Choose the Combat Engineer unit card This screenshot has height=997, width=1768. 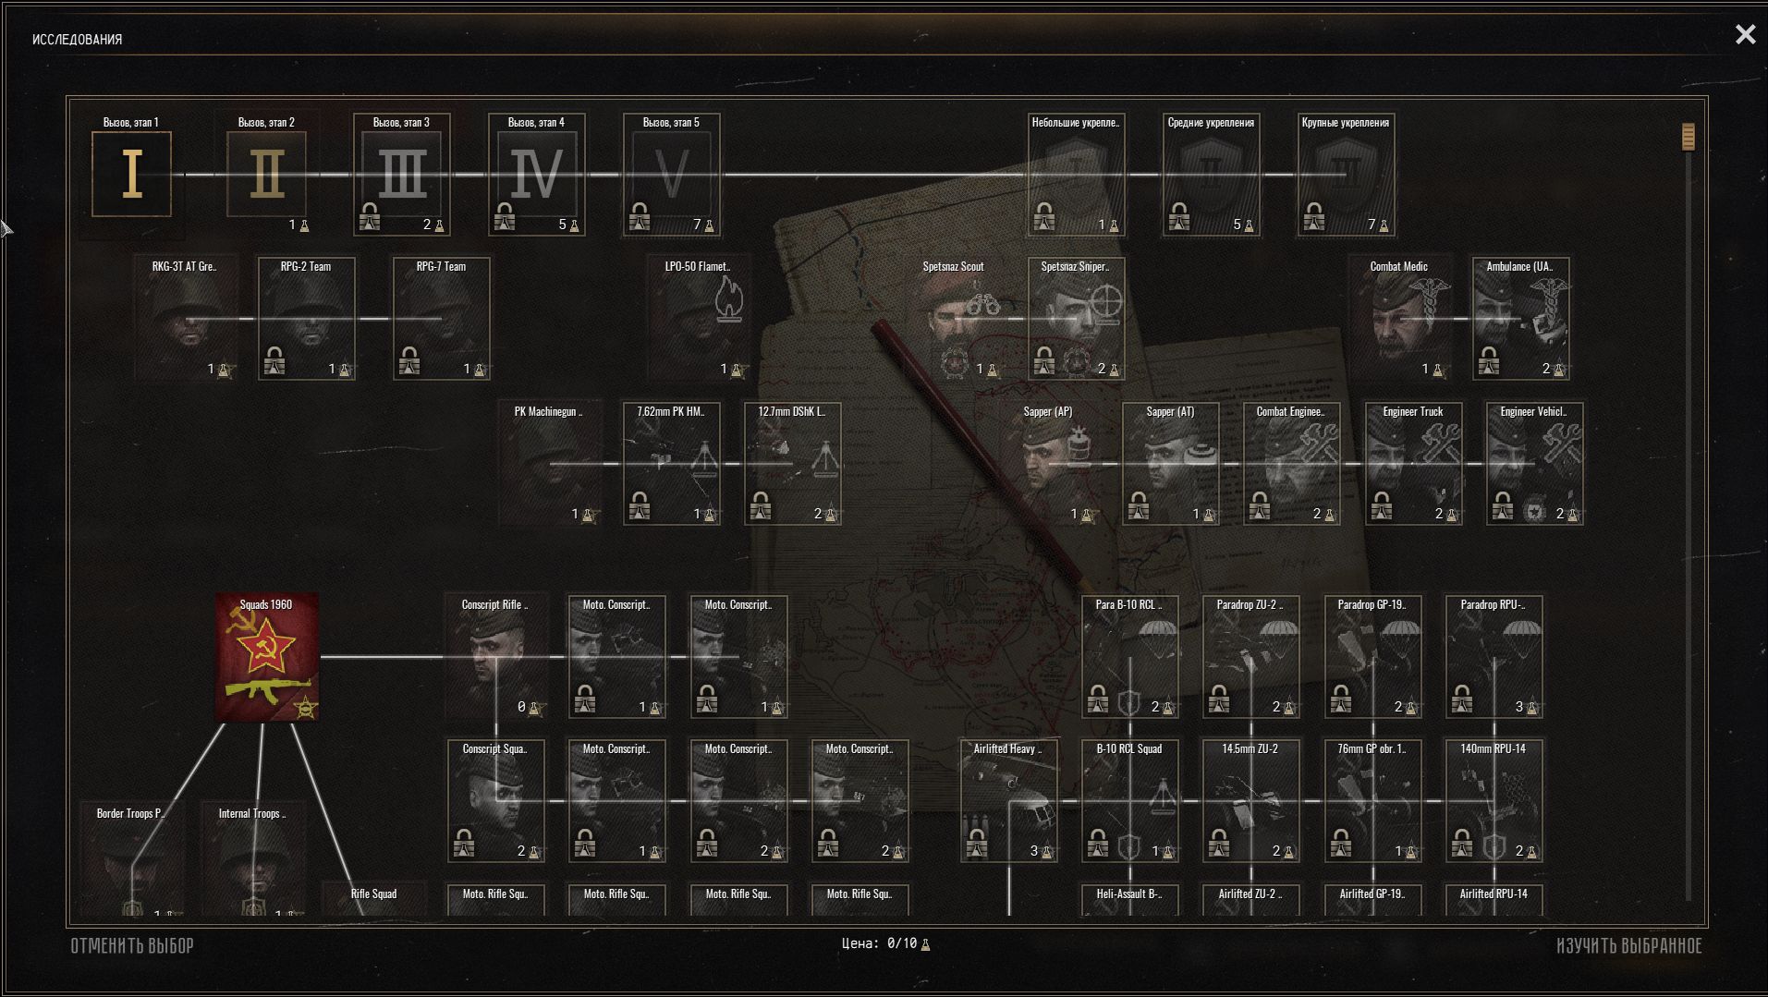(1292, 464)
